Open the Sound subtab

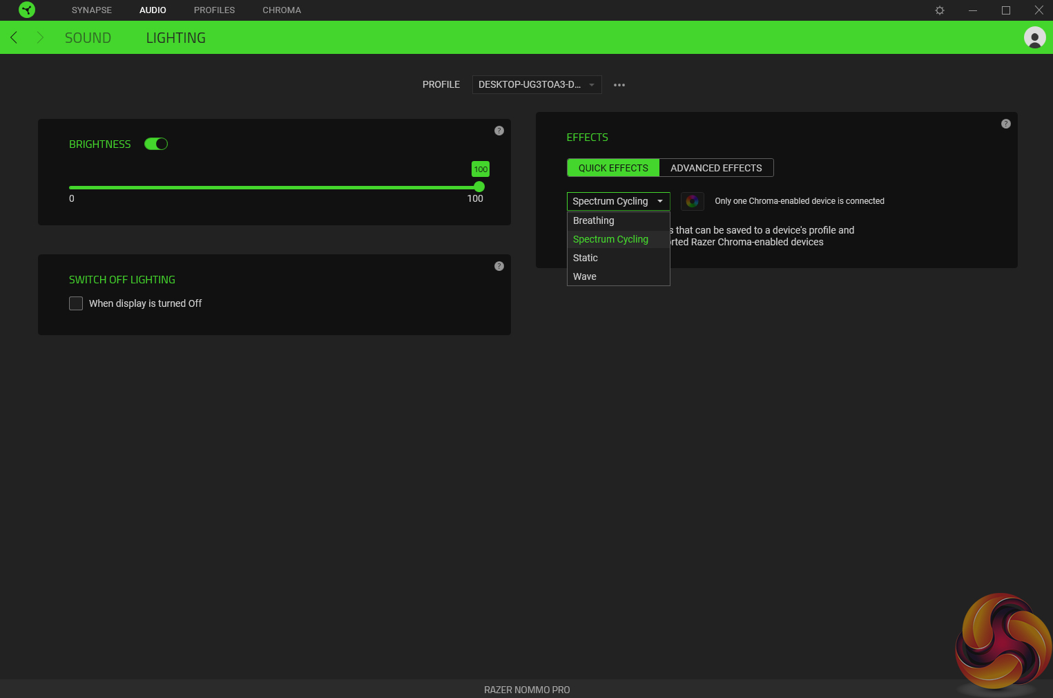88,38
